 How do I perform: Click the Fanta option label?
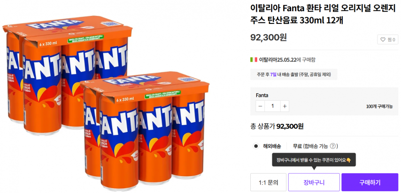pyautogui.click(x=262, y=95)
